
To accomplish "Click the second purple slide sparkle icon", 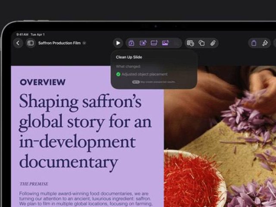I will (143, 43).
